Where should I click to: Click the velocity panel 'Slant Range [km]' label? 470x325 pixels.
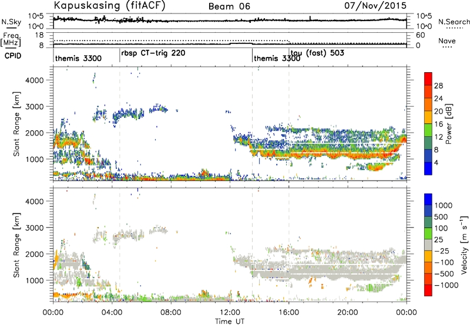[x=16, y=245]
